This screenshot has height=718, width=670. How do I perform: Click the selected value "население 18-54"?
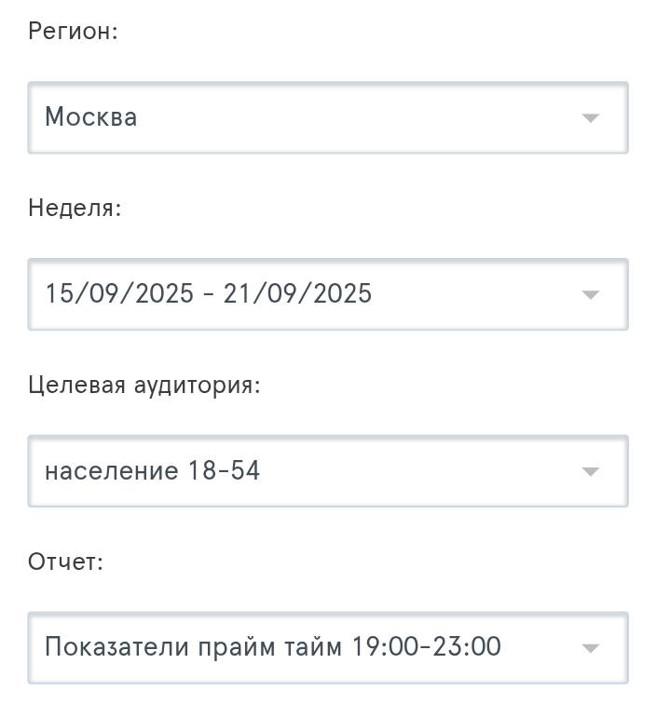[x=153, y=471]
